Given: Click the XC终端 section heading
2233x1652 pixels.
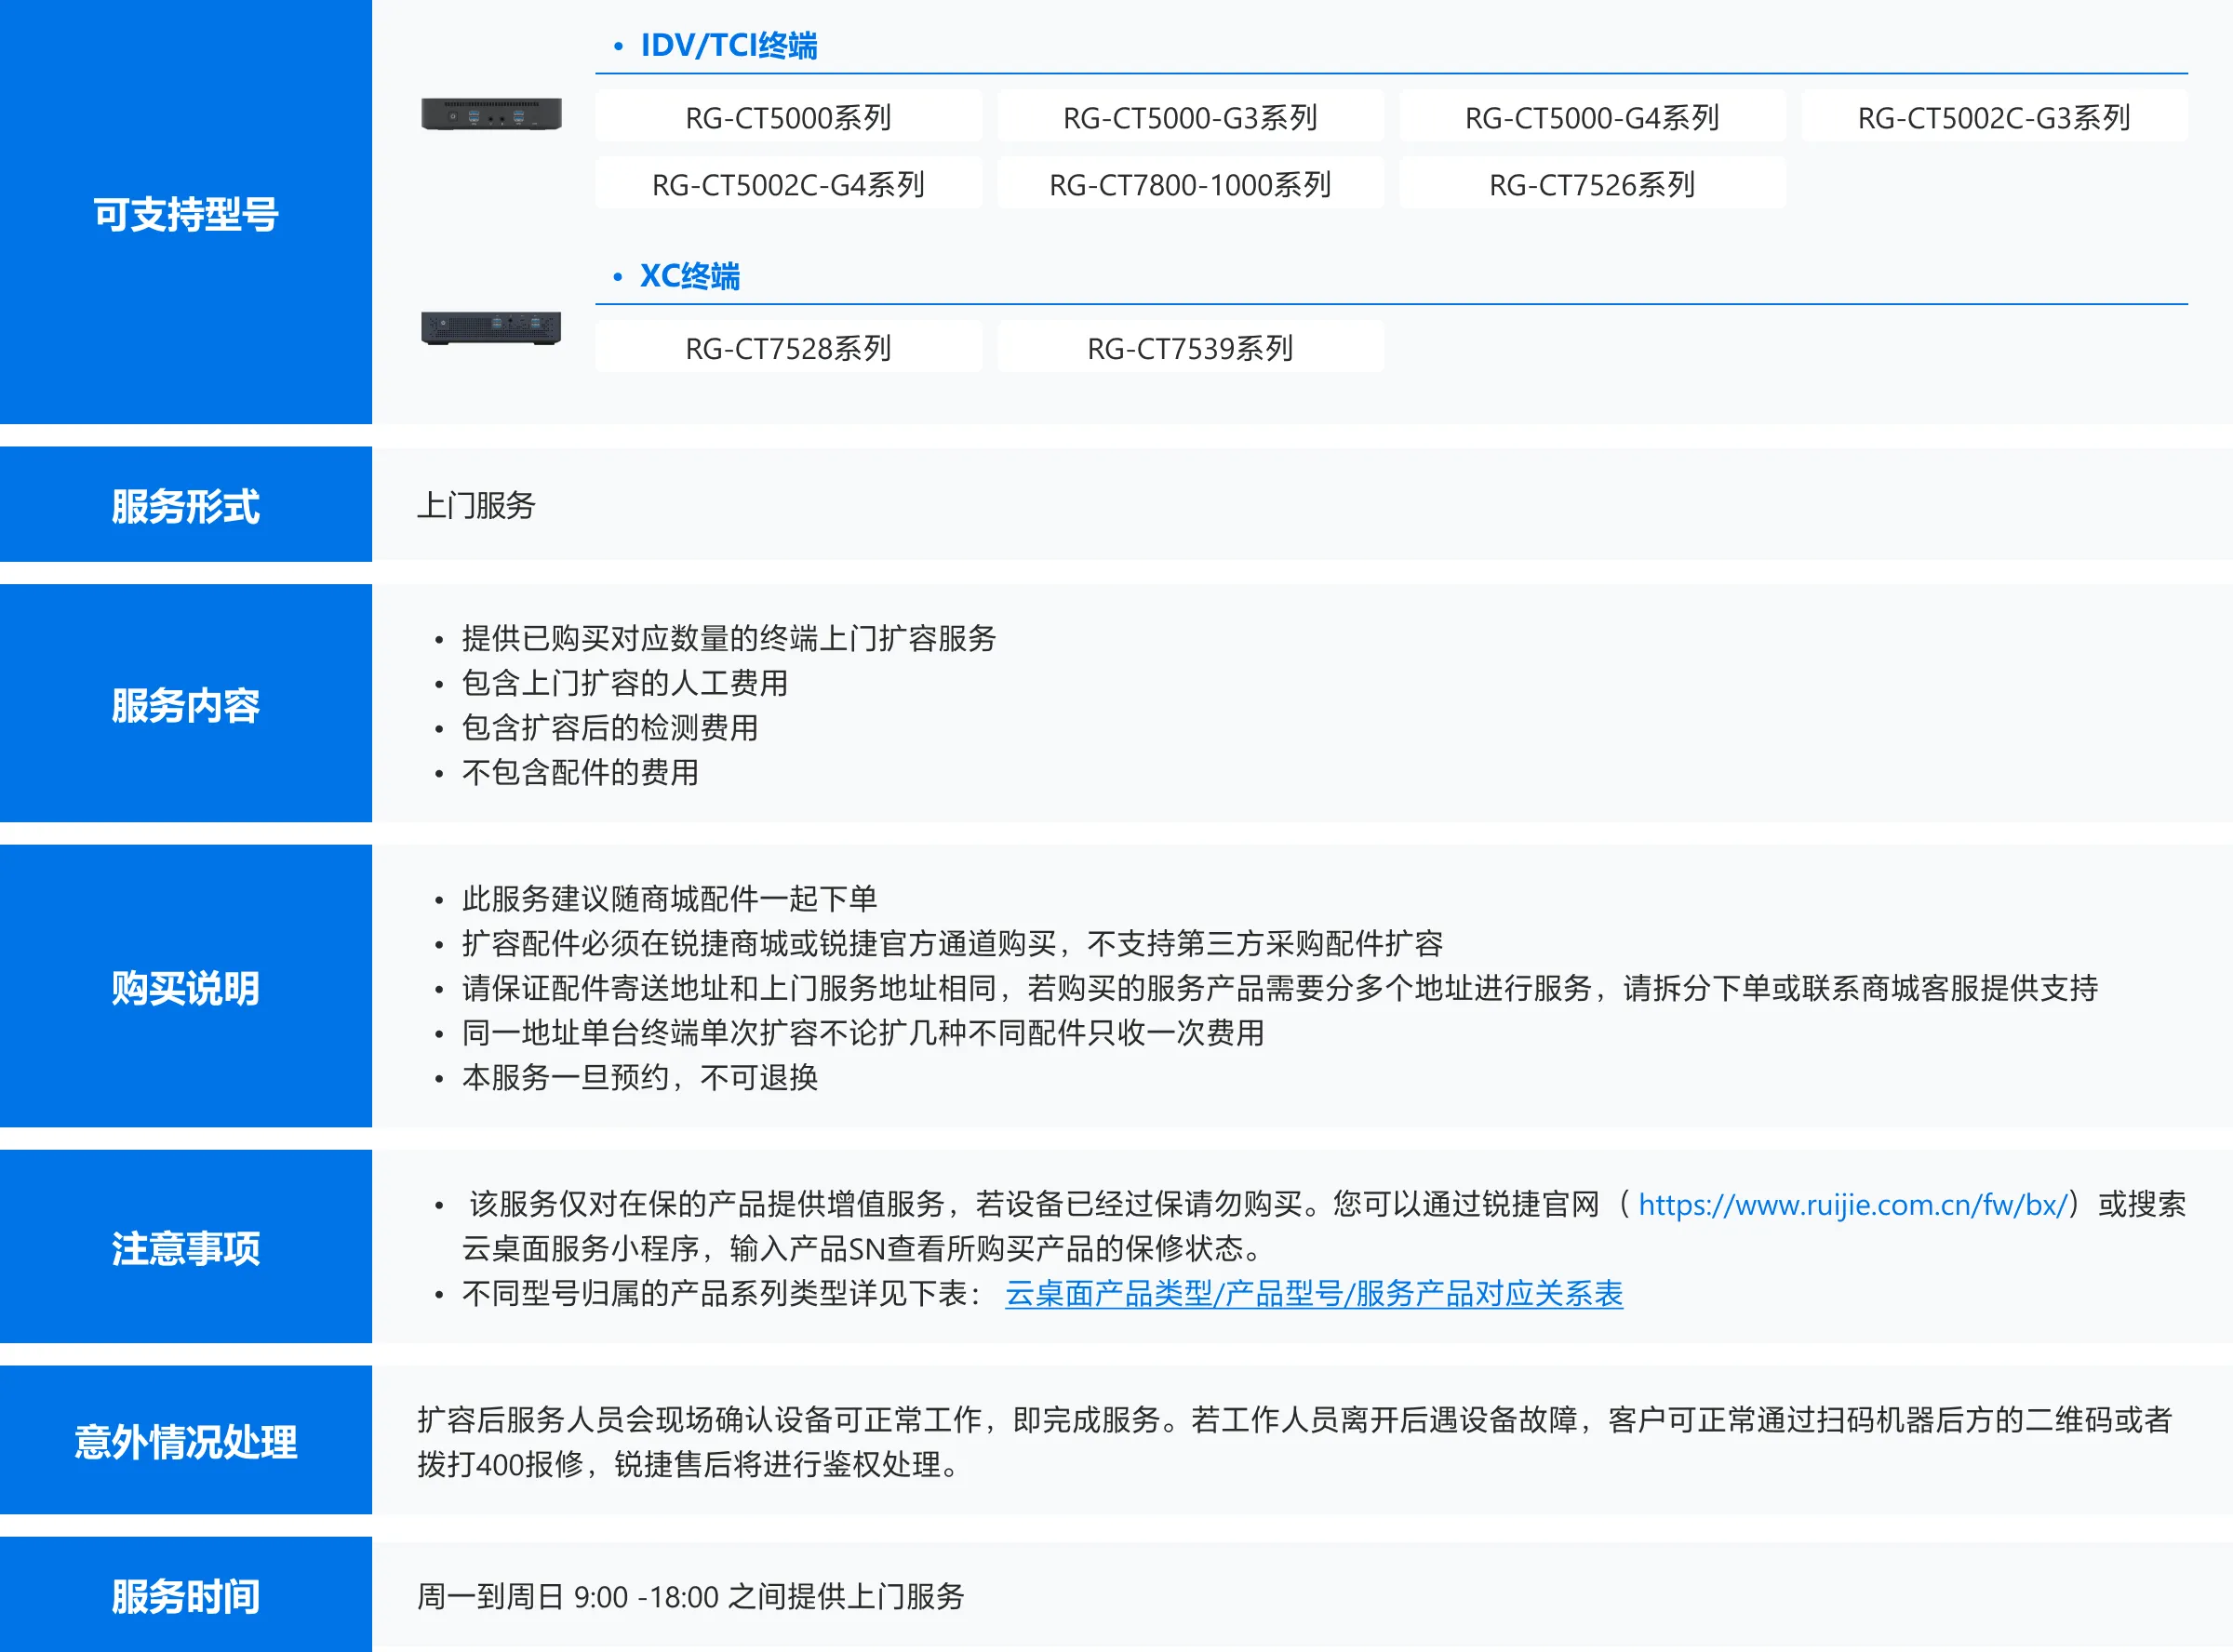Looking at the screenshot, I should pyautogui.click(x=689, y=276).
